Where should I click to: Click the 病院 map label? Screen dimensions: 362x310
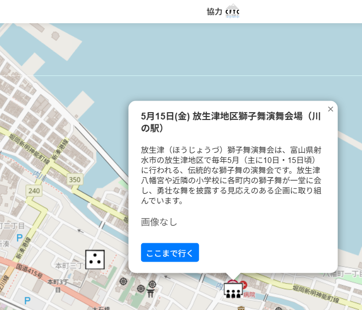(x=249, y=295)
